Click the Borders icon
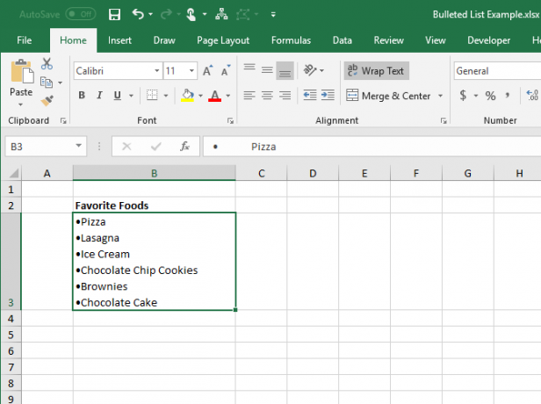The width and height of the screenshot is (541, 404). click(152, 95)
